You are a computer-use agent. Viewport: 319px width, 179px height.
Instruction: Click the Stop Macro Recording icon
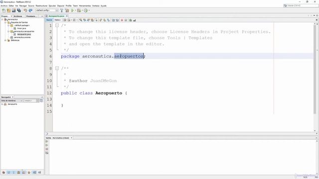tap(126, 20)
